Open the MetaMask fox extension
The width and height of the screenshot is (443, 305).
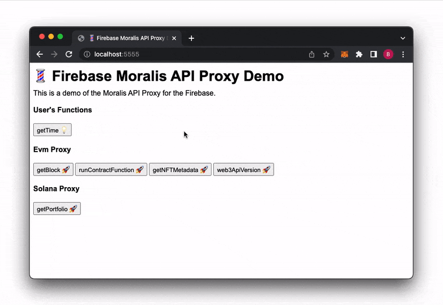pos(344,54)
